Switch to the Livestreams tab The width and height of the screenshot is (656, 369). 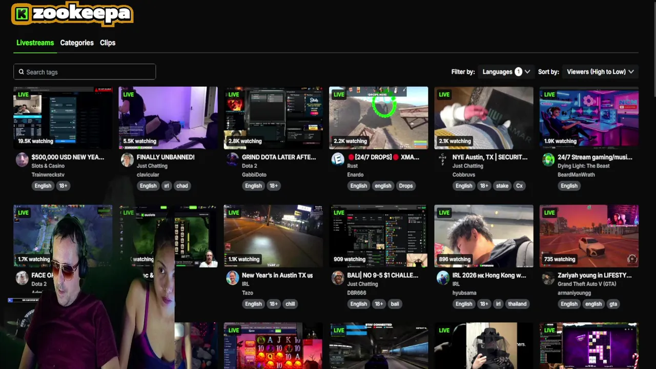click(x=35, y=43)
